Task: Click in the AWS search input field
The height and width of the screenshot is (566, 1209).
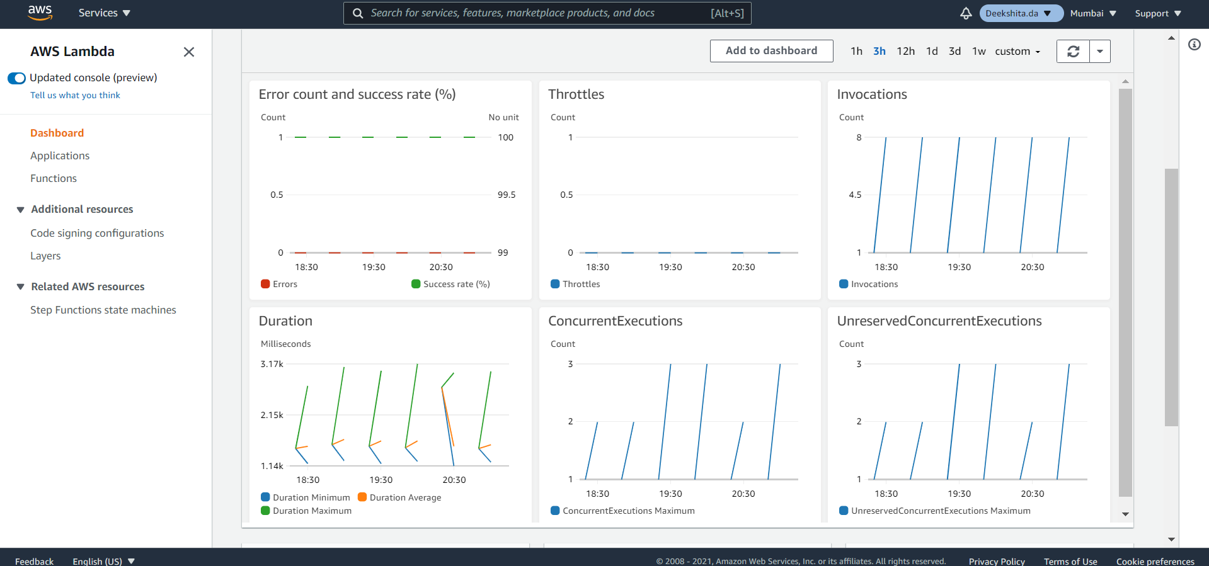Action: (x=547, y=13)
